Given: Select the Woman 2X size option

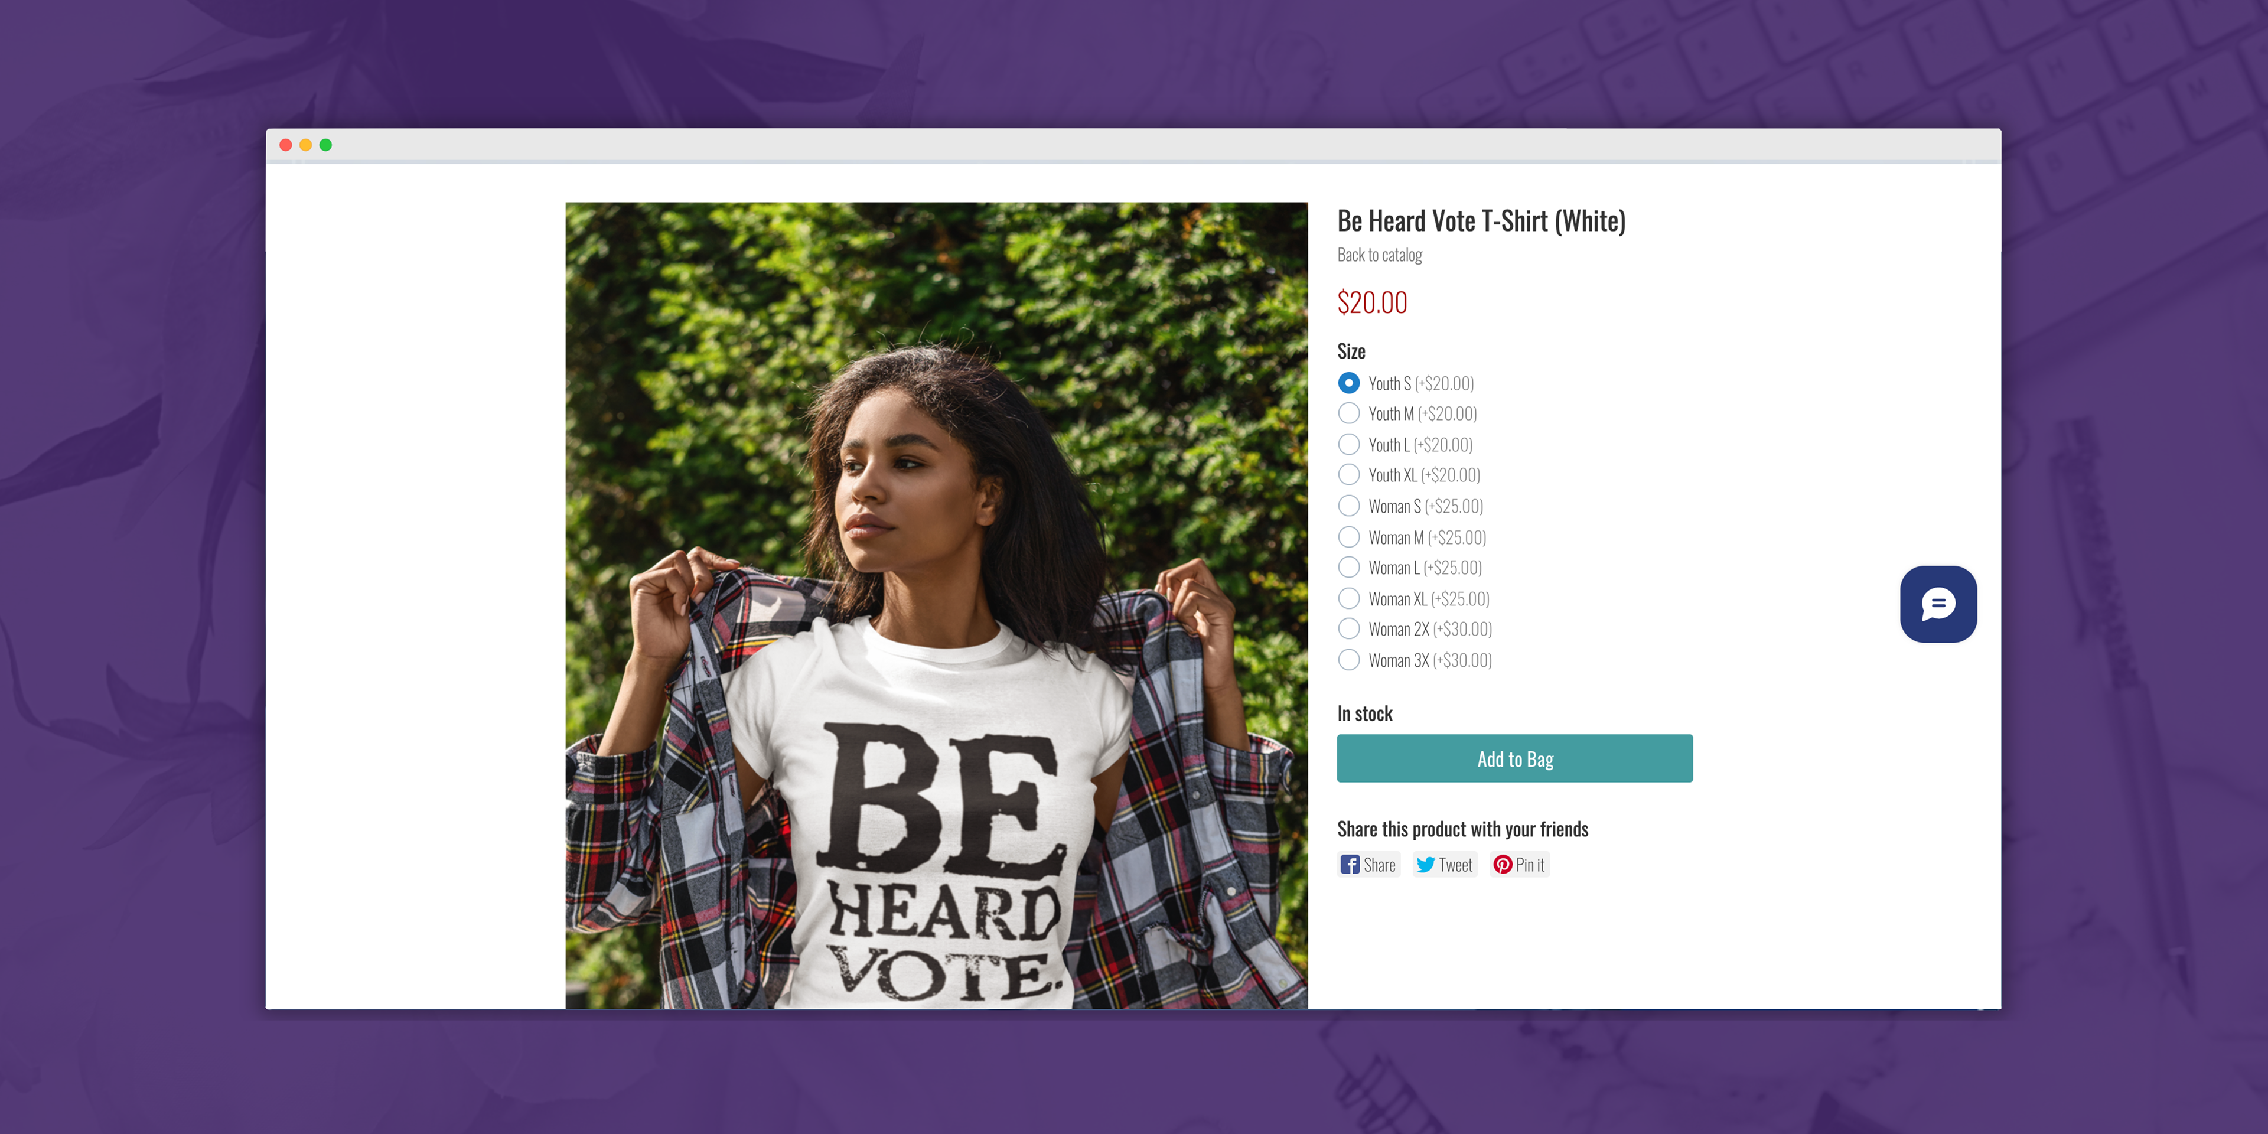Looking at the screenshot, I should (x=1348, y=628).
